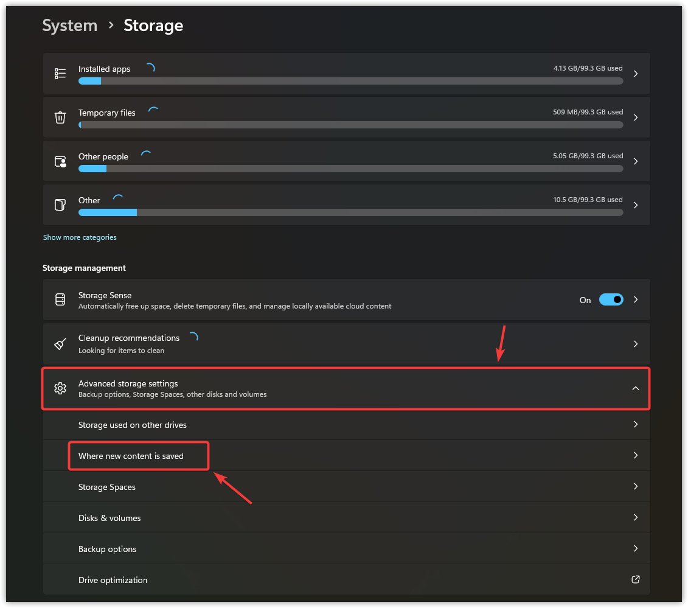
Task: Open Drive optimization external link icon
Action: pyautogui.click(x=635, y=579)
